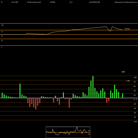138x138 pixels.
Task: Click the dip in the RSI line
Action: click(110, 31)
